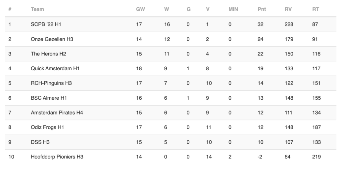Viewport: 339px width, 171px height.
Task: Open Amsterdam Pirates H4 entry
Action: coord(57,113)
